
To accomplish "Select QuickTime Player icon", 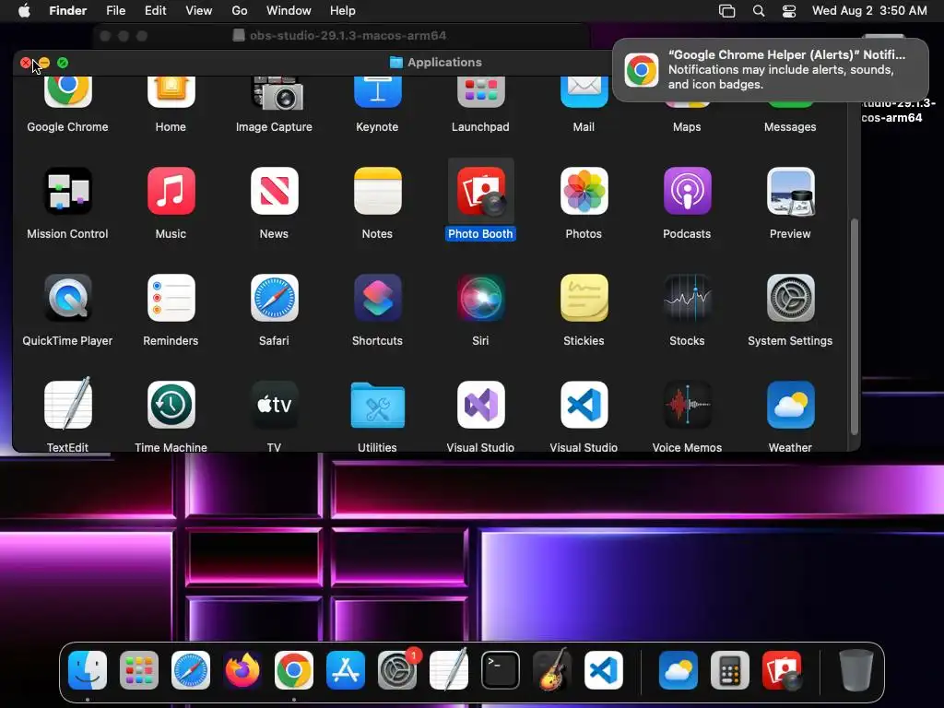I will pyautogui.click(x=67, y=298).
